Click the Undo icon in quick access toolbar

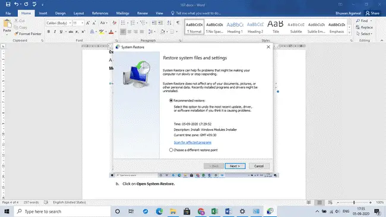(x=16, y=4)
